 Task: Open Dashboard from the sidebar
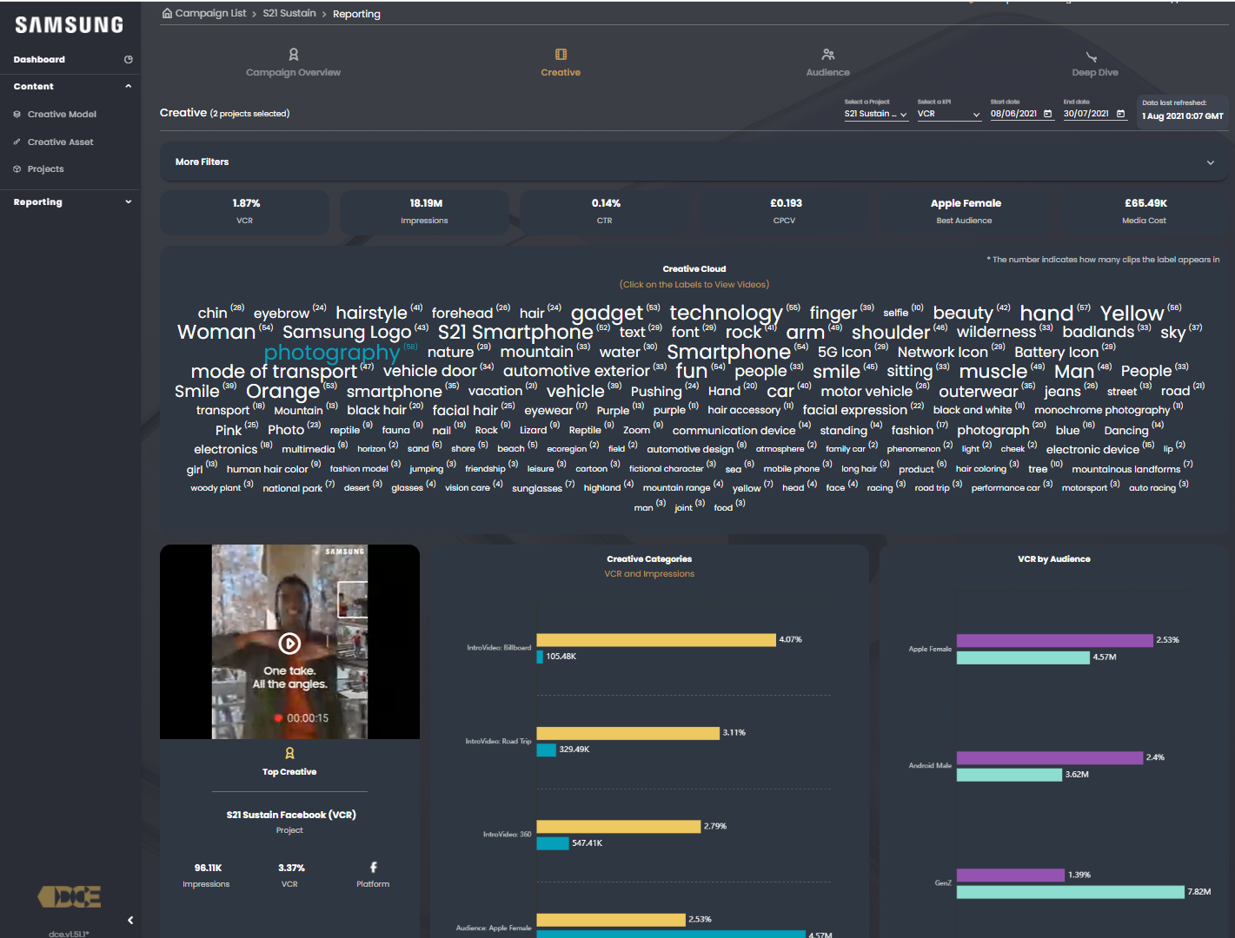coord(39,59)
